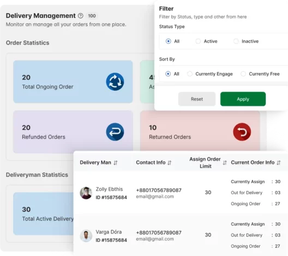The image size is (288, 256).
Task: Sort table by Current Order Info column
Action: (x=279, y=163)
